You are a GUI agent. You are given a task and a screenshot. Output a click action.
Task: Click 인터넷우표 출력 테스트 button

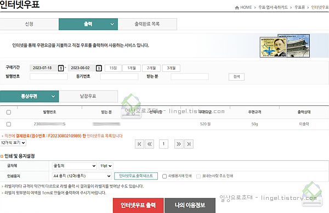pos(136,176)
